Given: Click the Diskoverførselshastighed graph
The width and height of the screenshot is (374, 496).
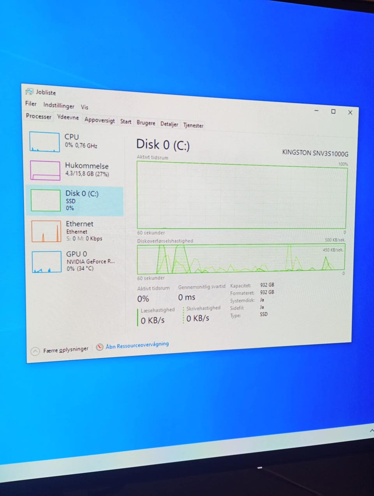Looking at the screenshot, I should click(241, 259).
